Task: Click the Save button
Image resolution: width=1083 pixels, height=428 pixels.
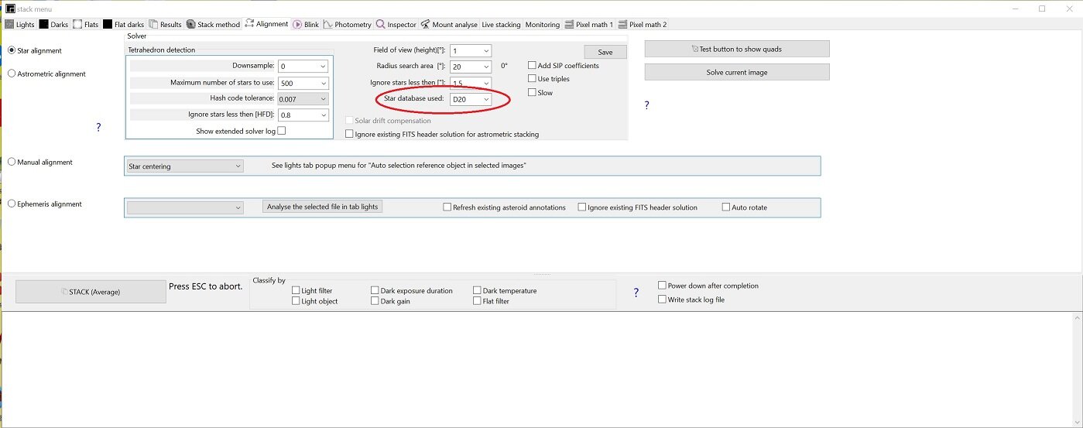Action: 605,52
